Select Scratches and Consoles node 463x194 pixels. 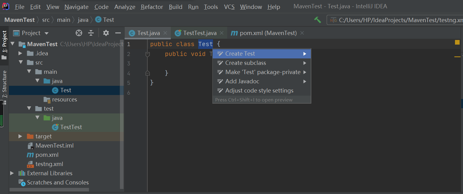54,182
